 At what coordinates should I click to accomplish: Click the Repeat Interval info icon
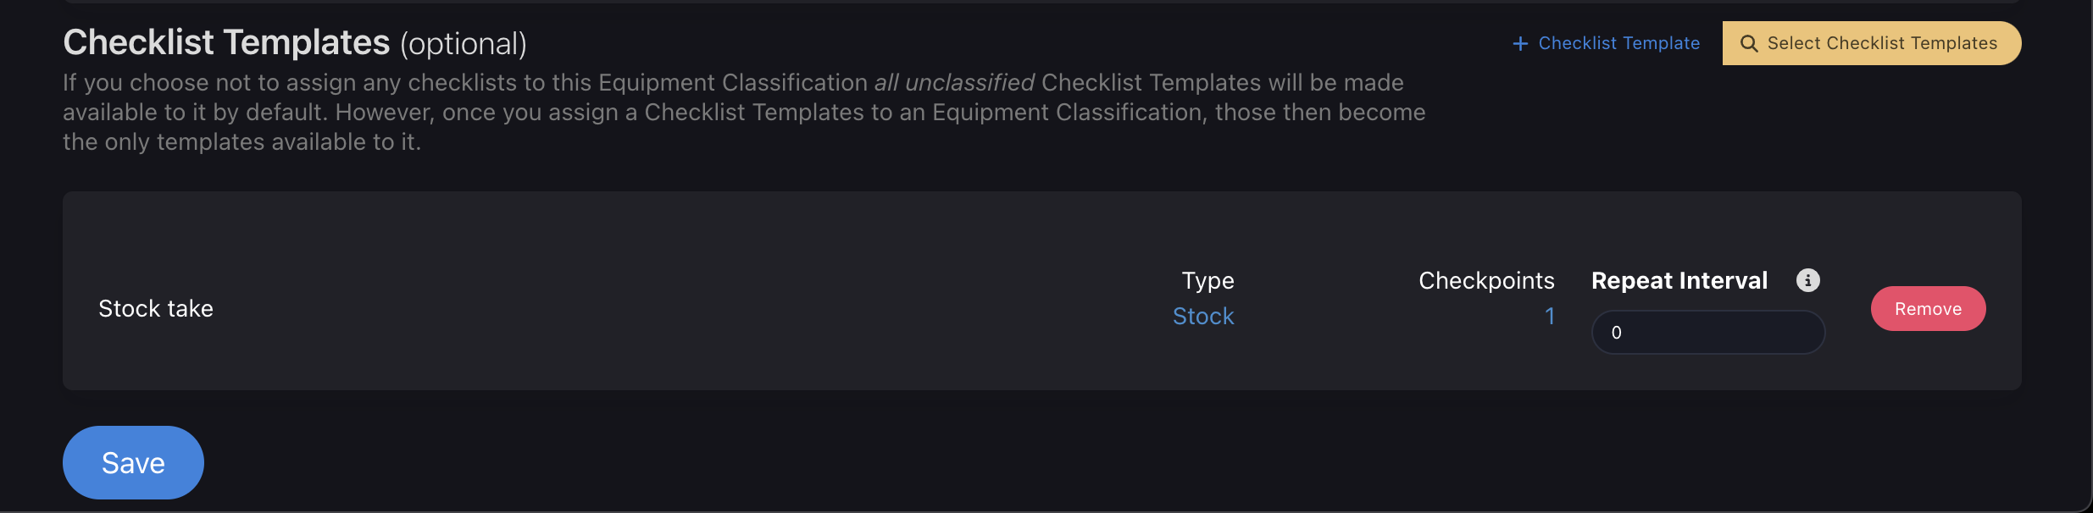(1807, 280)
